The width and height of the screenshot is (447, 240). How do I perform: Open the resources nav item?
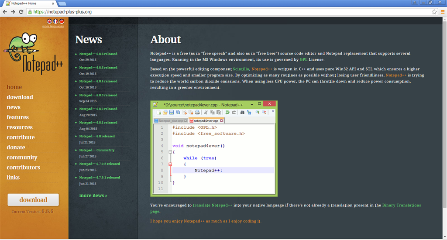point(20,127)
